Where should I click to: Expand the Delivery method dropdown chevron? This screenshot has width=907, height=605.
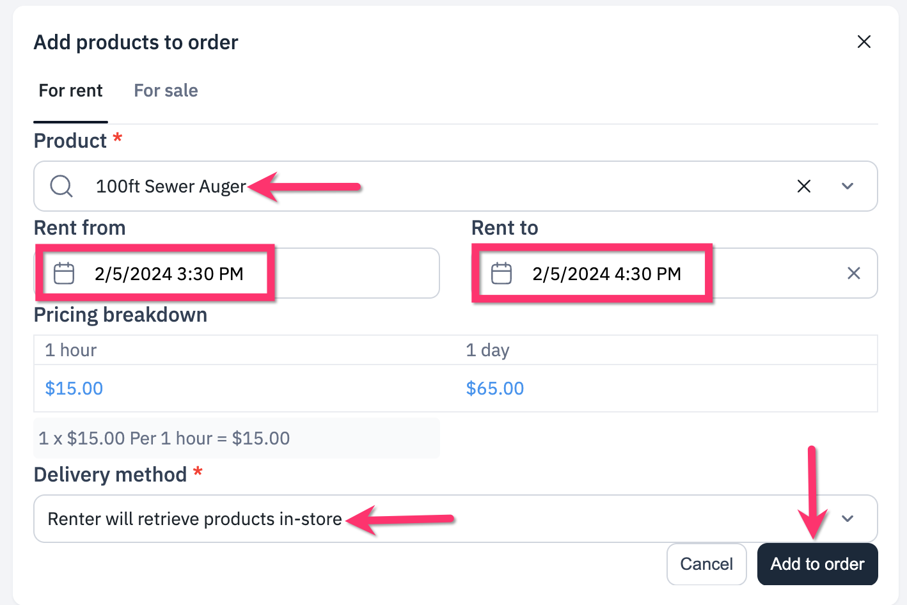pos(848,519)
